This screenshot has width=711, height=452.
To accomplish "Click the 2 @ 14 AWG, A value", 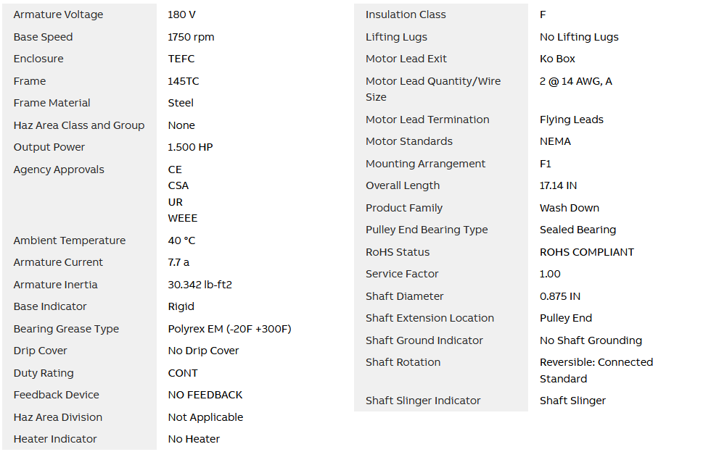I will (575, 81).
